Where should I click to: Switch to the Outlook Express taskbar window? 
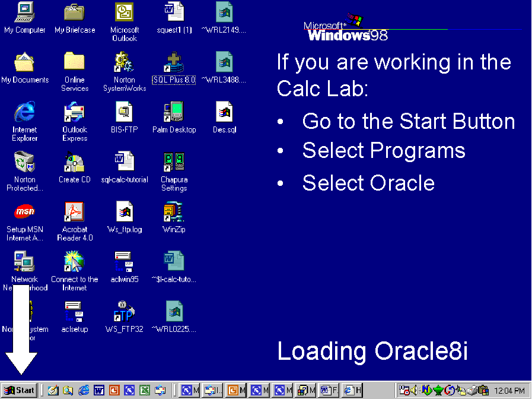click(x=212, y=391)
